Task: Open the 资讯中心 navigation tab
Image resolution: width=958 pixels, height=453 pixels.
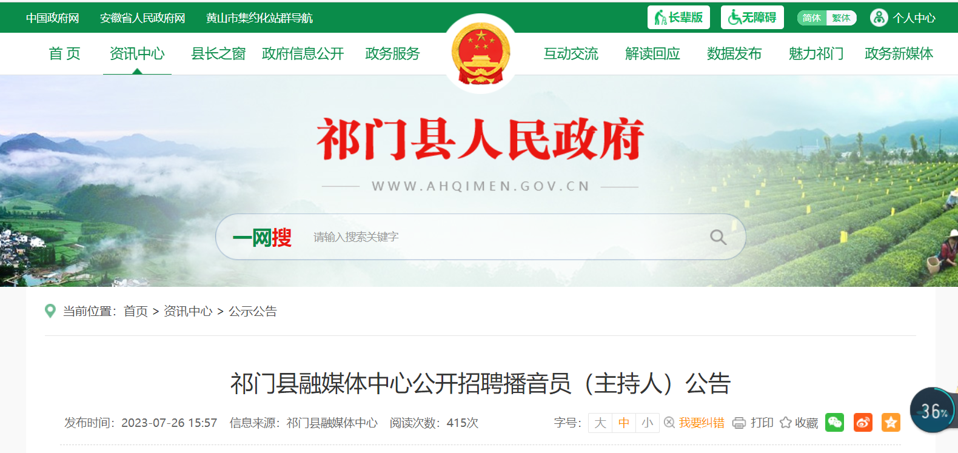Action: (137, 54)
